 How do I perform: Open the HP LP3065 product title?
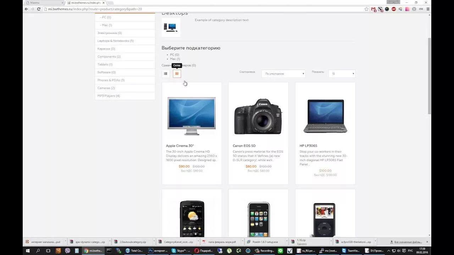pyautogui.click(x=308, y=146)
